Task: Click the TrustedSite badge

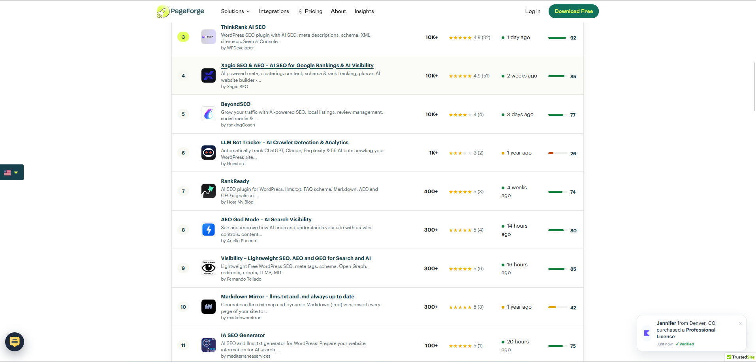Action: click(741, 357)
